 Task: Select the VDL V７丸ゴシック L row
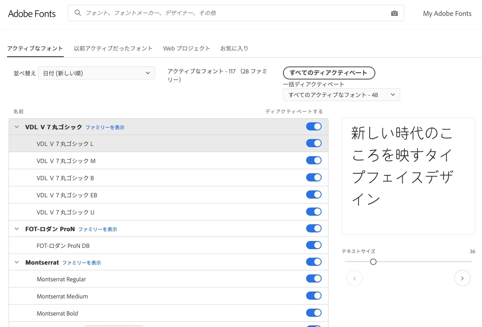[x=169, y=144]
